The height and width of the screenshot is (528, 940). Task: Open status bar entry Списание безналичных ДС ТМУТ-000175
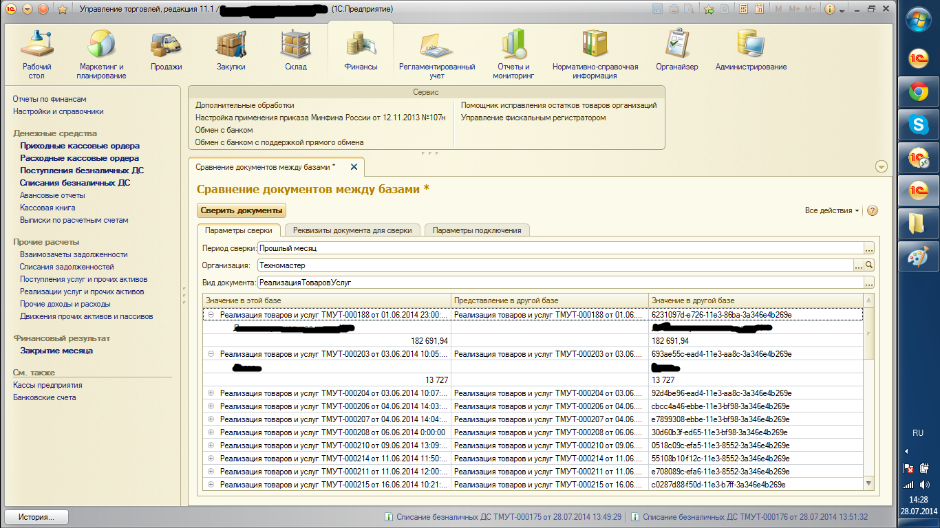(x=503, y=517)
